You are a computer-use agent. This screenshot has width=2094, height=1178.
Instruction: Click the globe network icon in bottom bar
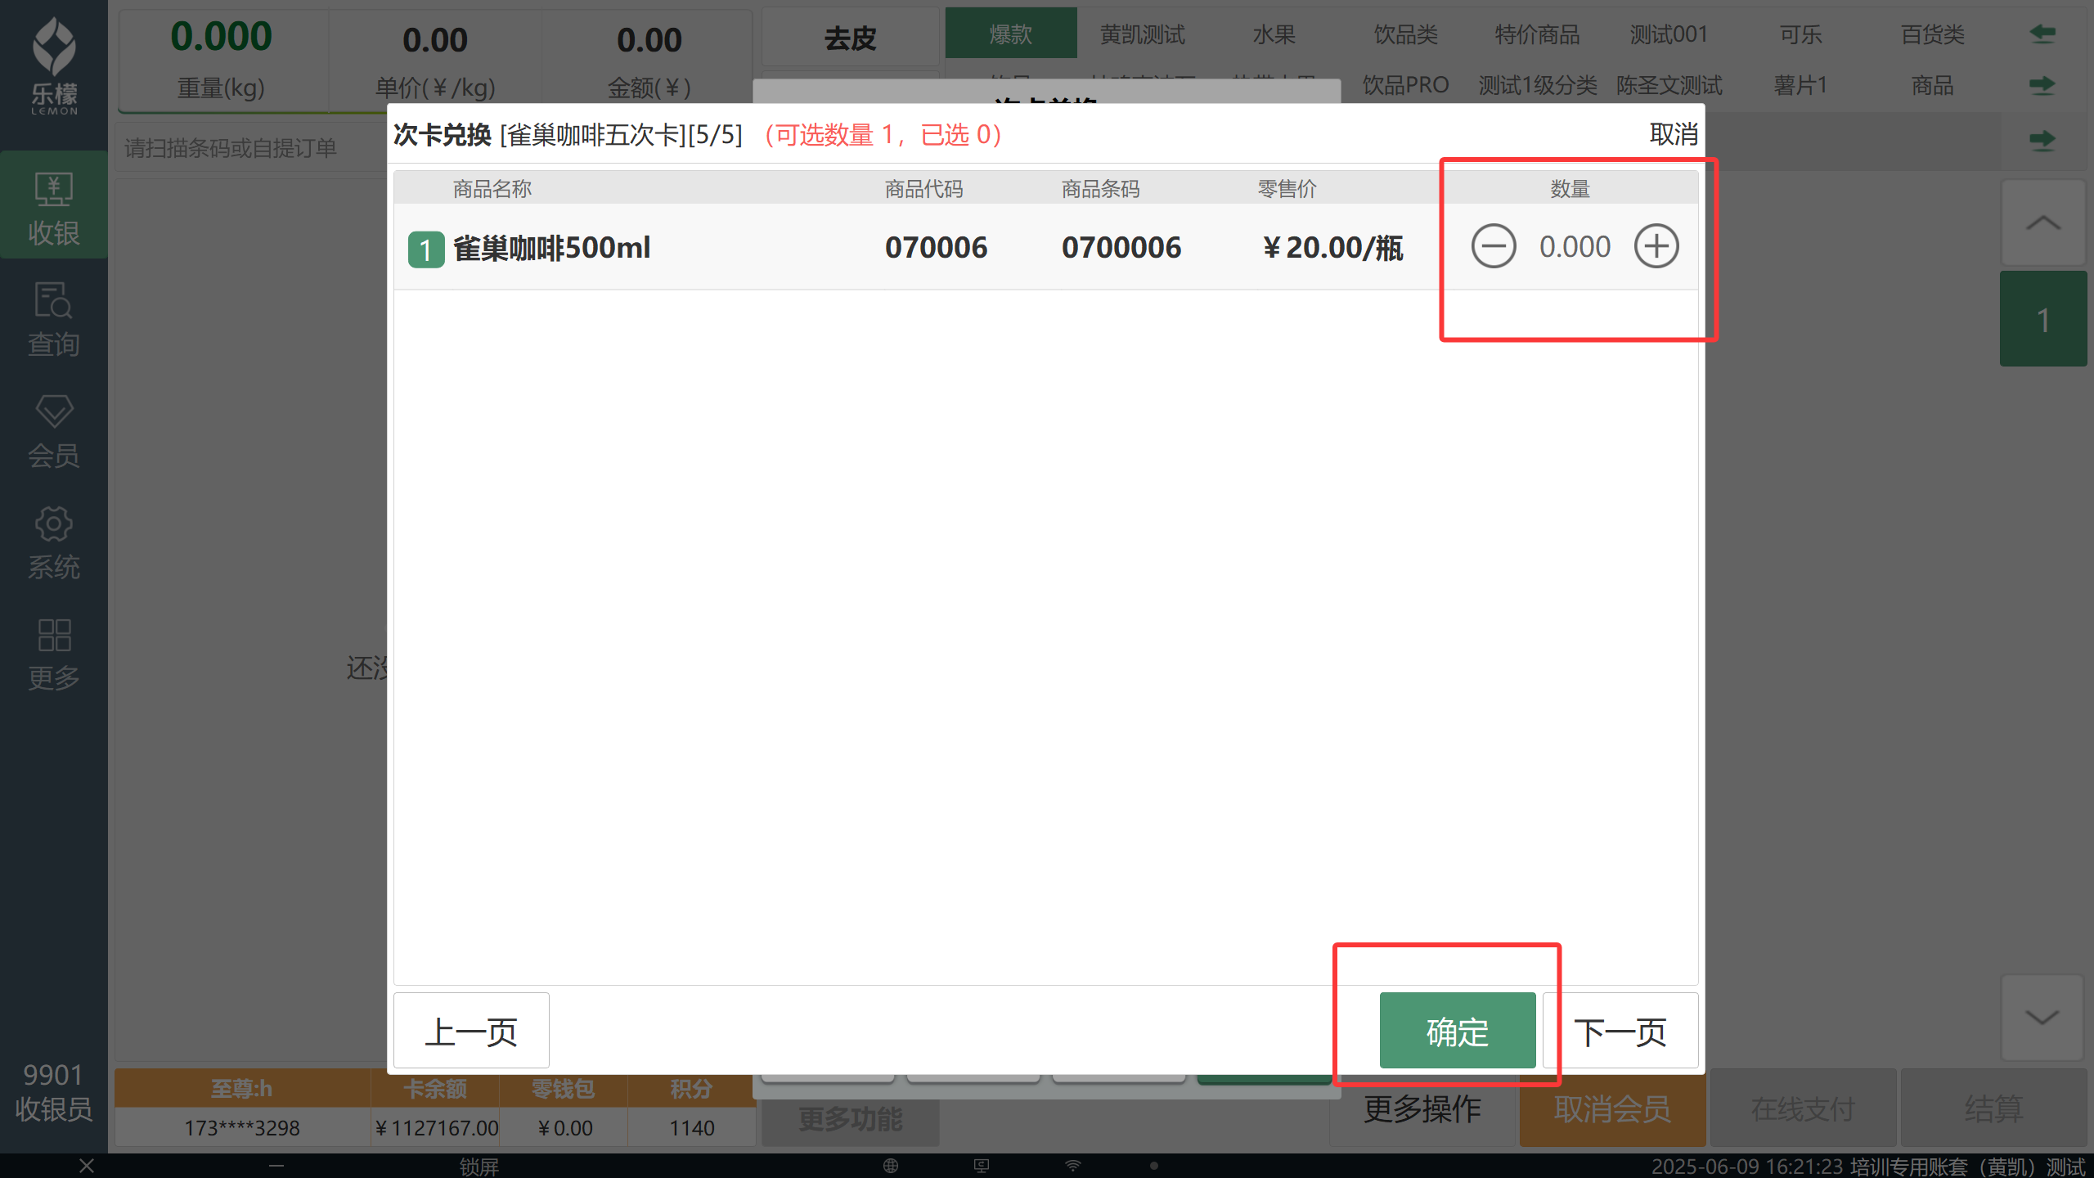(891, 1166)
